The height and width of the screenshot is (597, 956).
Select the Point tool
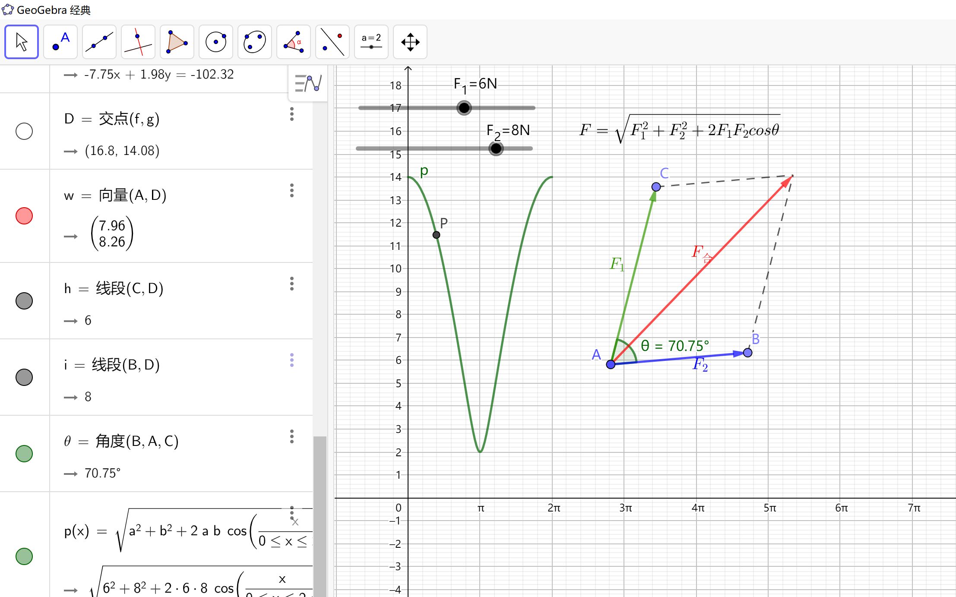(x=60, y=42)
